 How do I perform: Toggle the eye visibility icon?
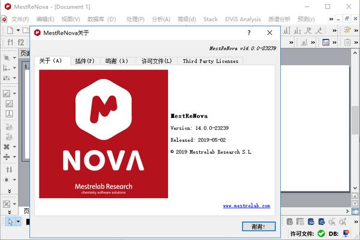click(7, 180)
